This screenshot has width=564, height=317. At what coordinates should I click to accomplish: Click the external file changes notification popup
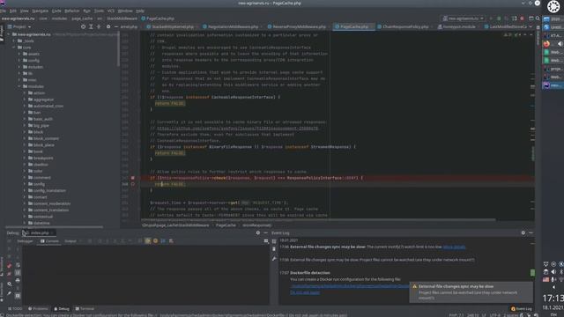tap(471, 292)
